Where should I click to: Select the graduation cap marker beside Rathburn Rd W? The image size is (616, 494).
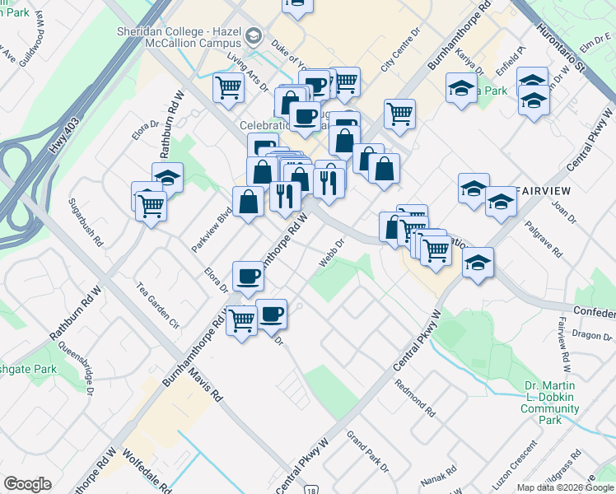pyautogui.click(x=168, y=179)
